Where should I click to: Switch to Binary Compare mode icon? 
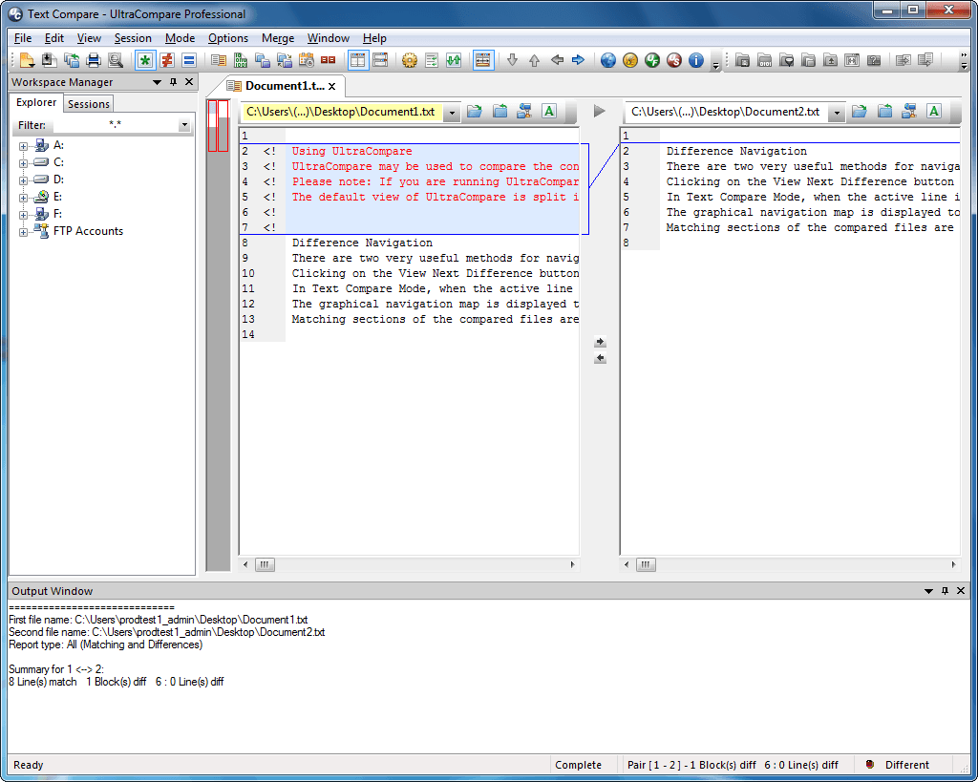[240, 60]
